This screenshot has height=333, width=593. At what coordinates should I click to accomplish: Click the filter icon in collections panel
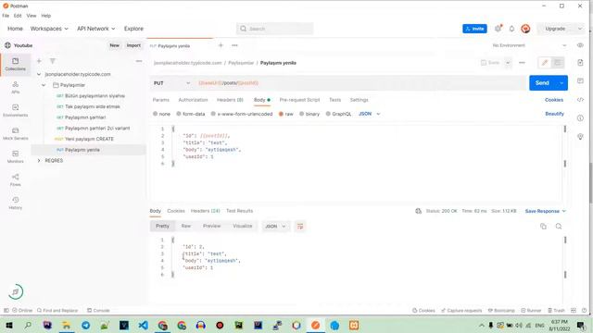pyautogui.click(x=53, y=61)
